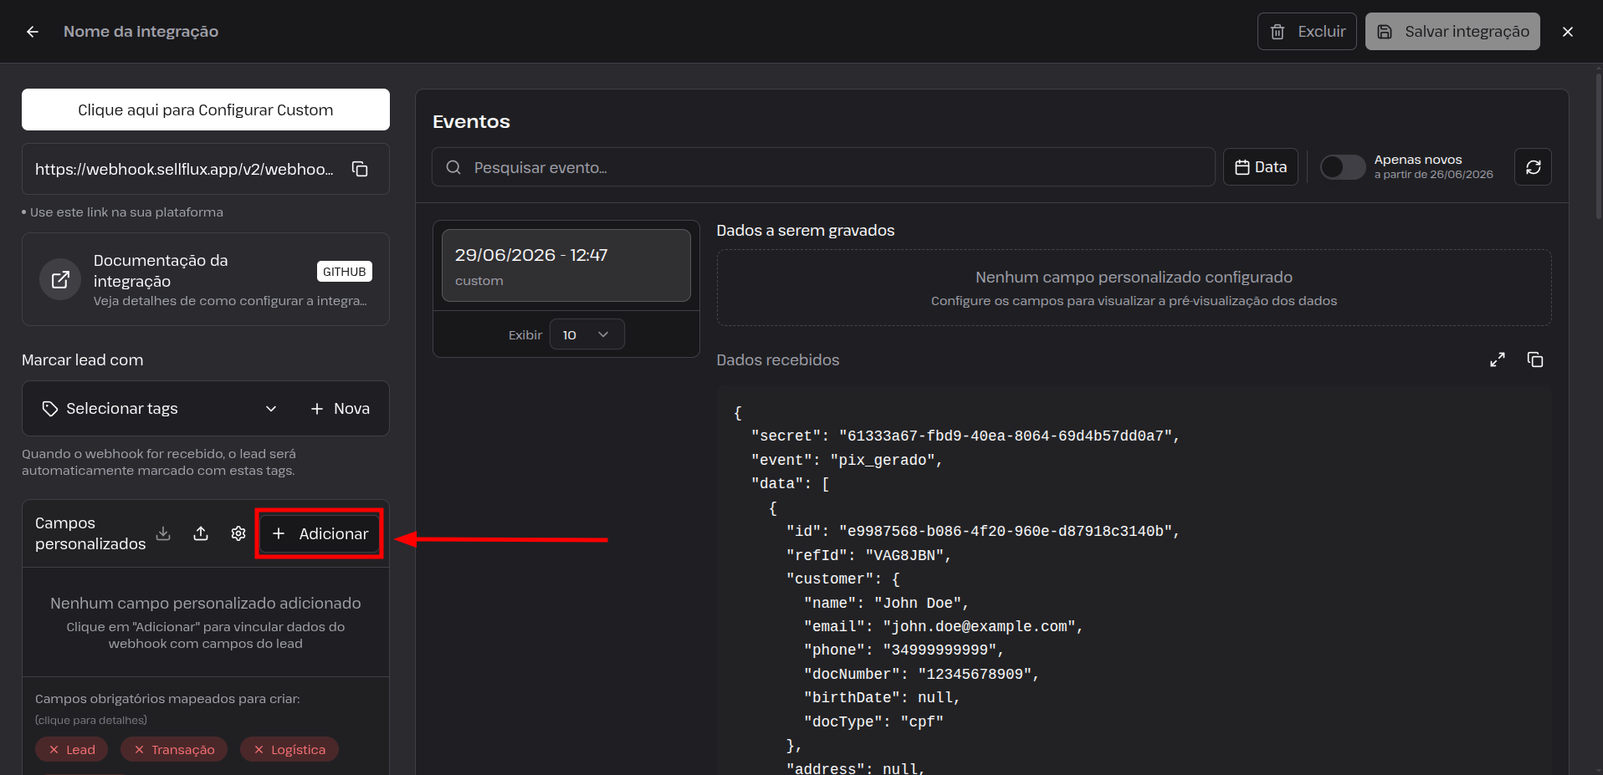
Task: Open the integration documentation link icon
Action: (x=60, y=279)
